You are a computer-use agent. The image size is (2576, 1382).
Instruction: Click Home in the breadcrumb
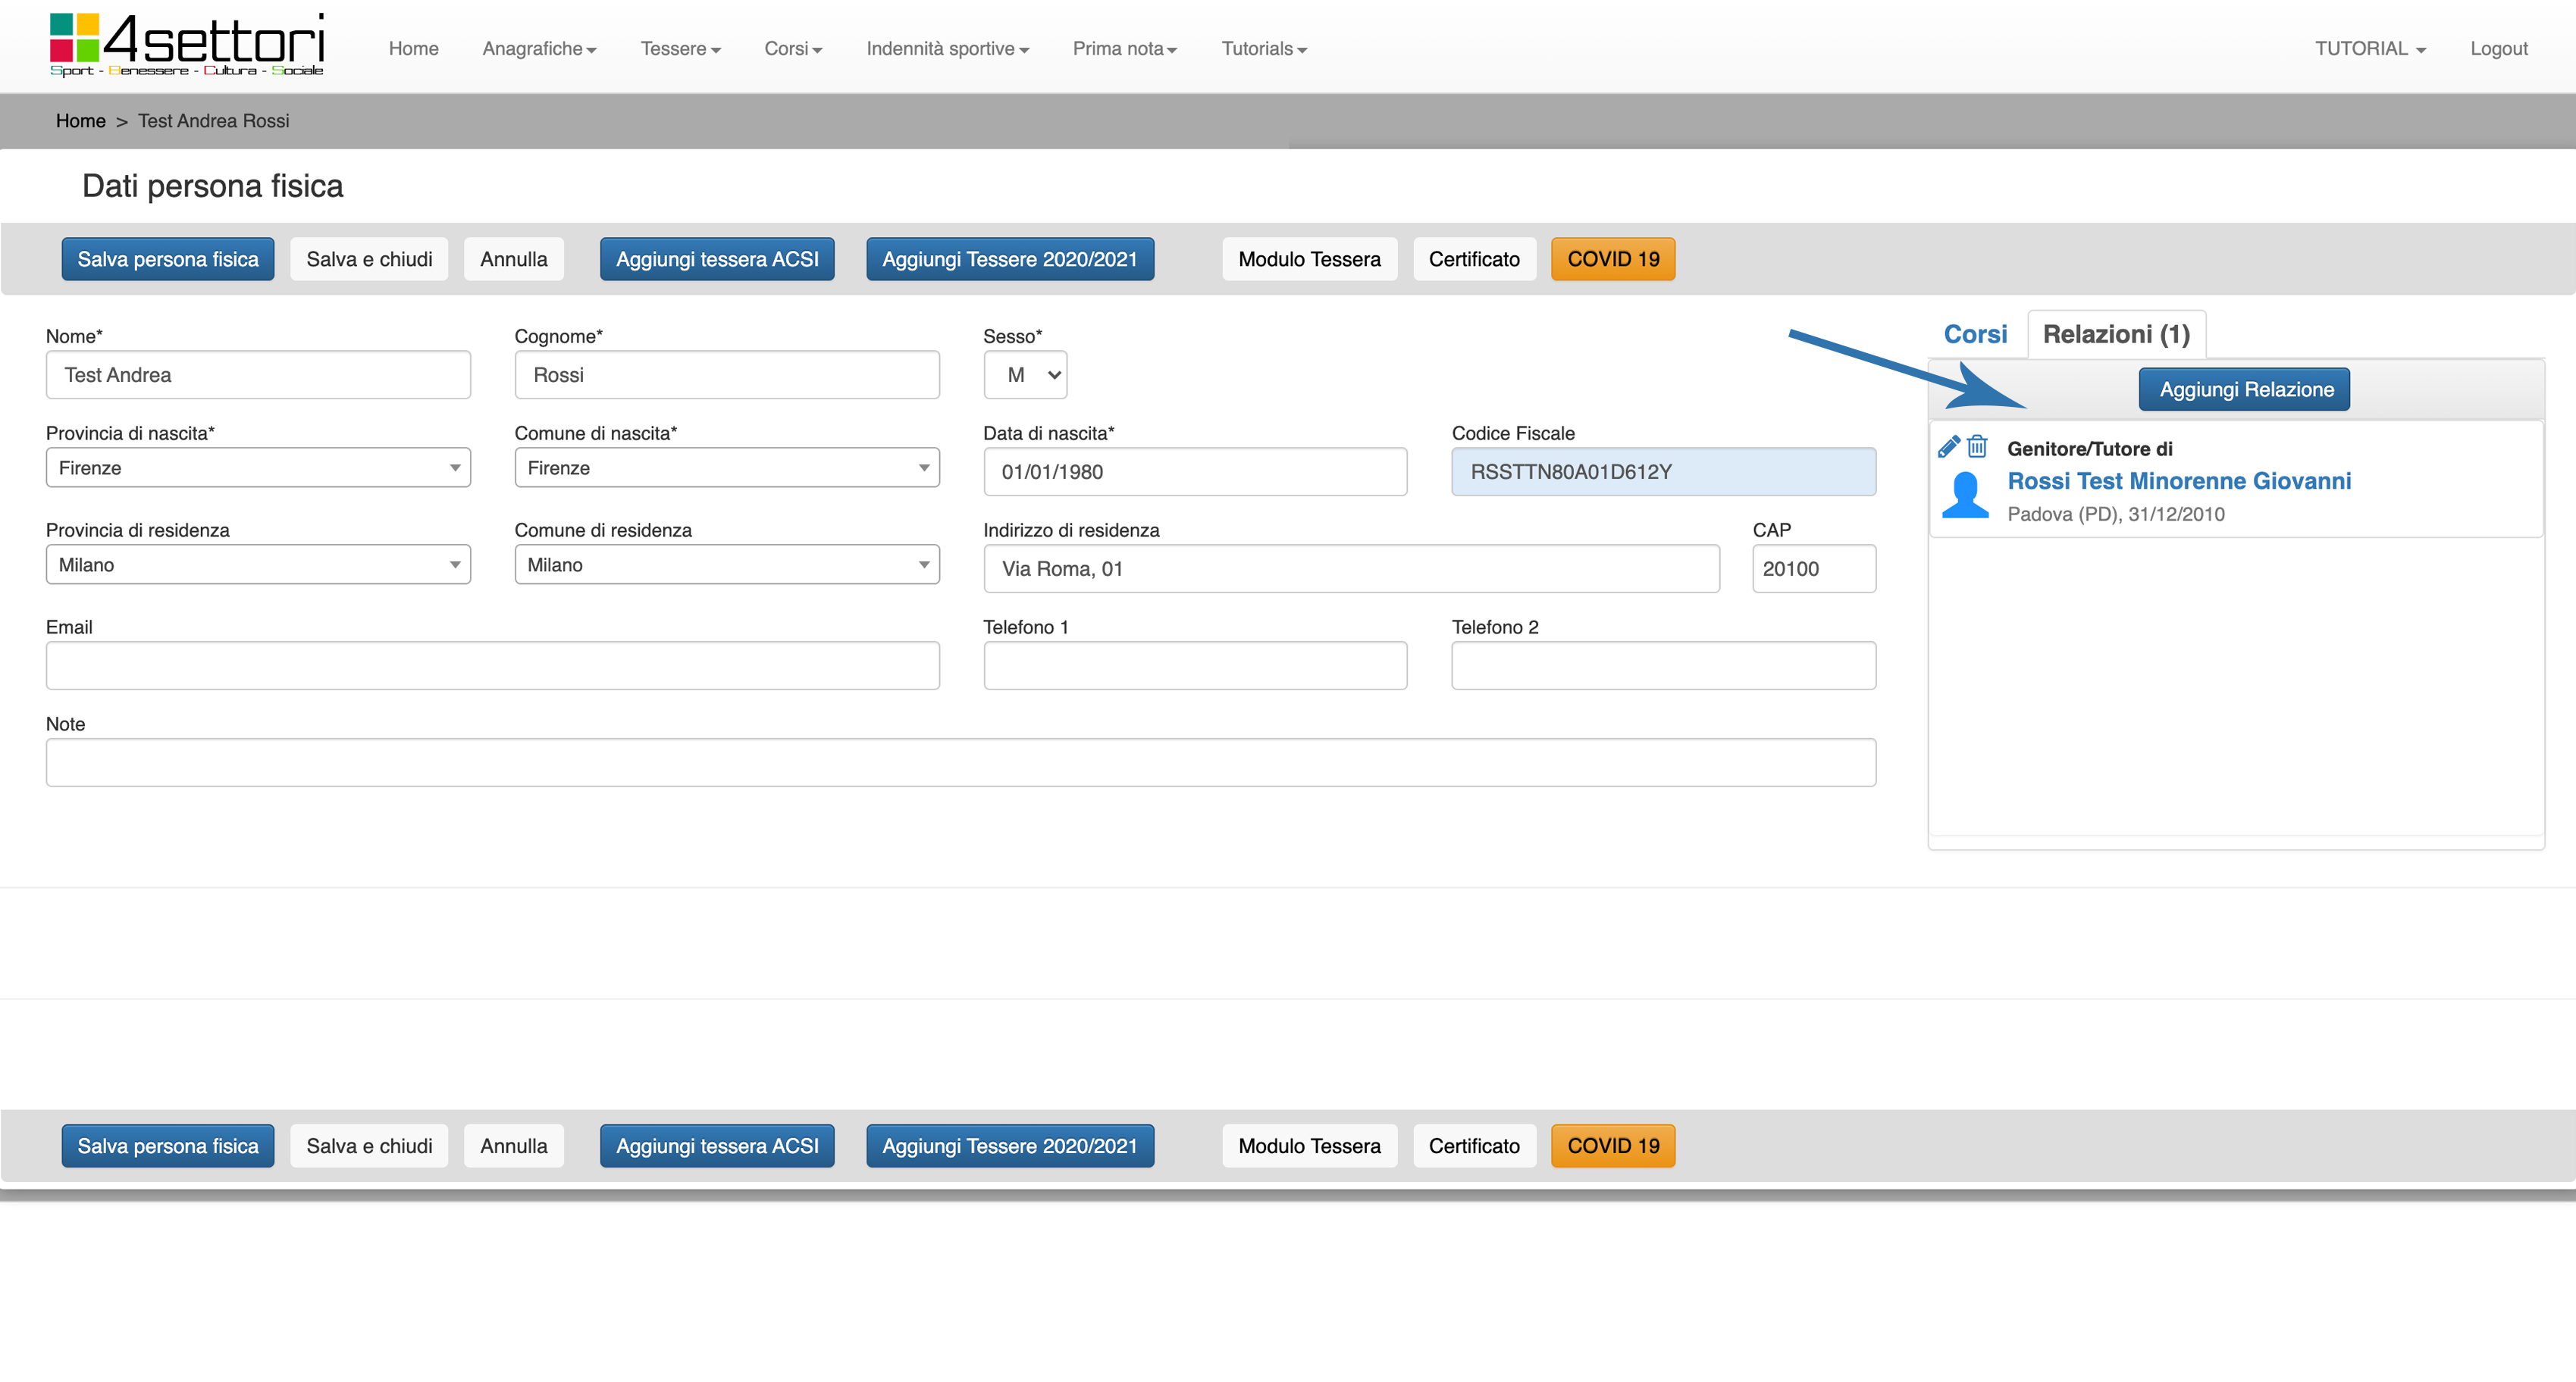[x=80, y=121]
